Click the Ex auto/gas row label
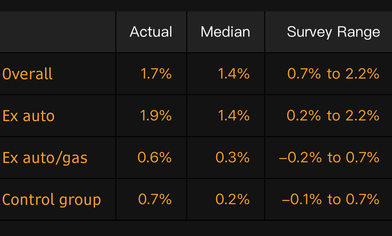Viewport: 392px width, 236px height. click(x=45, y=158)
